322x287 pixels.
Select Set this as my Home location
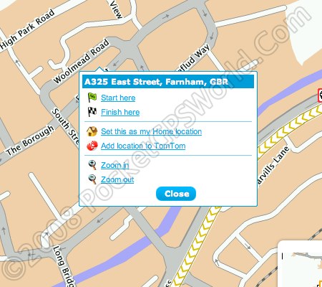[x=151, y=131]
